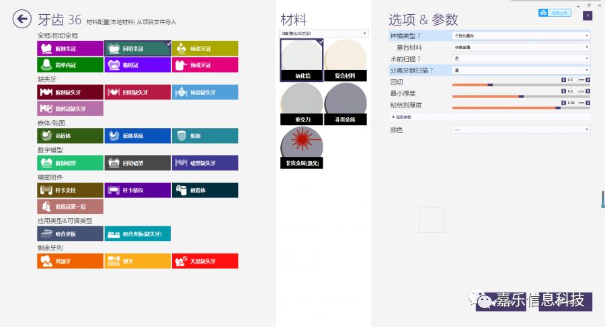Image resolution: width=605 pixels, height=327 pixels.
Task: Select the 解剖蜡型 anatomic waxup tile
Action: pyautogui.click(x=70, y=162)
